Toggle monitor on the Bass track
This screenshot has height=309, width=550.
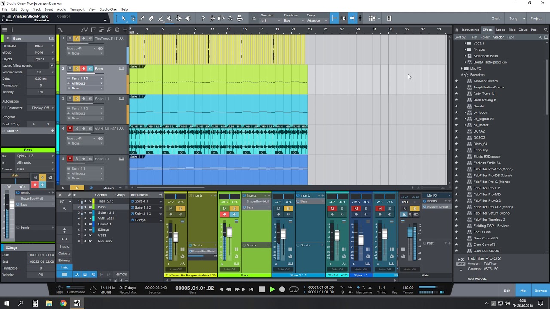click(90, 69)
